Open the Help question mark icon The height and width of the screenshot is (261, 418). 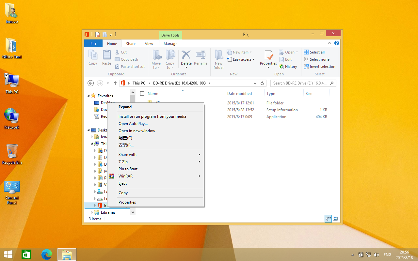click(x=336, y=43)
